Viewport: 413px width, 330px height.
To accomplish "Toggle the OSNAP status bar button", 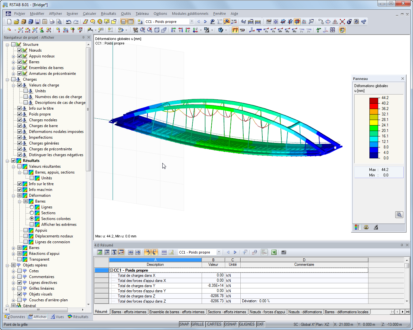I will coord(230,324).
